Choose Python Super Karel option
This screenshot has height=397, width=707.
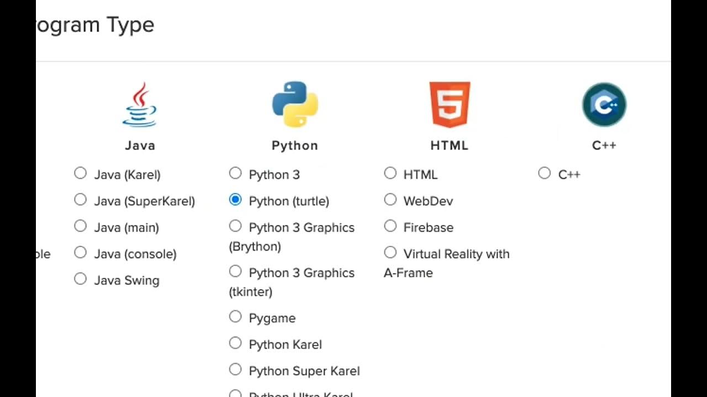click(x=235, y=370)
